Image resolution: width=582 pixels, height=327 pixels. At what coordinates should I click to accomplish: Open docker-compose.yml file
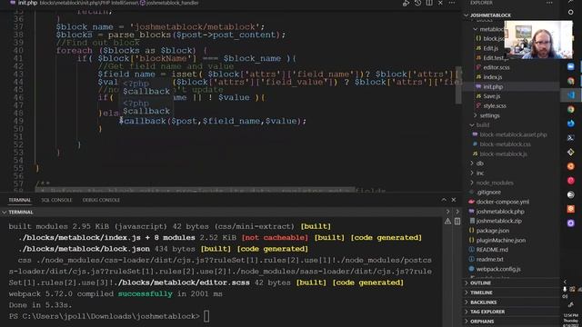(503, 202)
